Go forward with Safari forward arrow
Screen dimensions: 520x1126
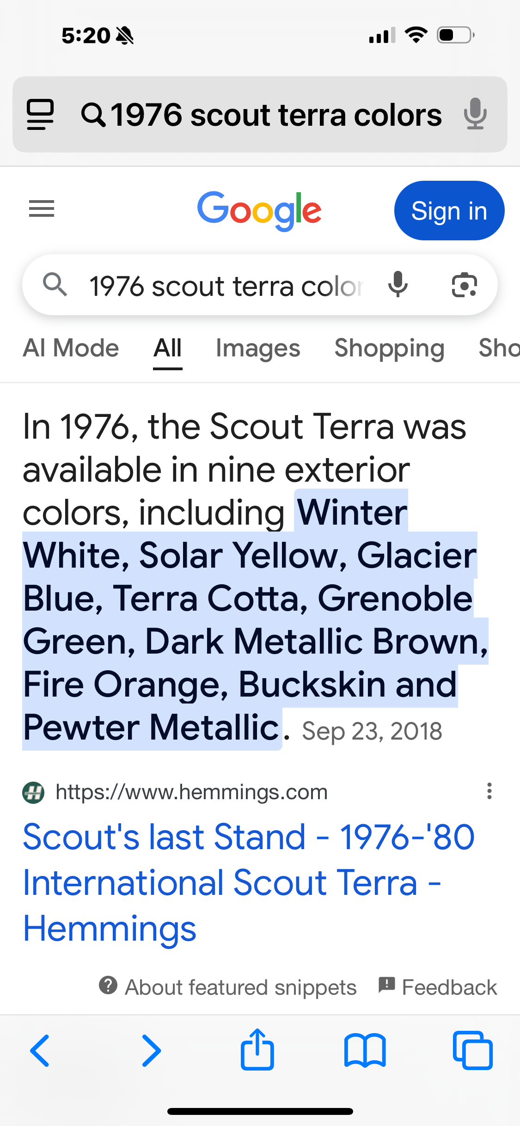[151, 1051]
